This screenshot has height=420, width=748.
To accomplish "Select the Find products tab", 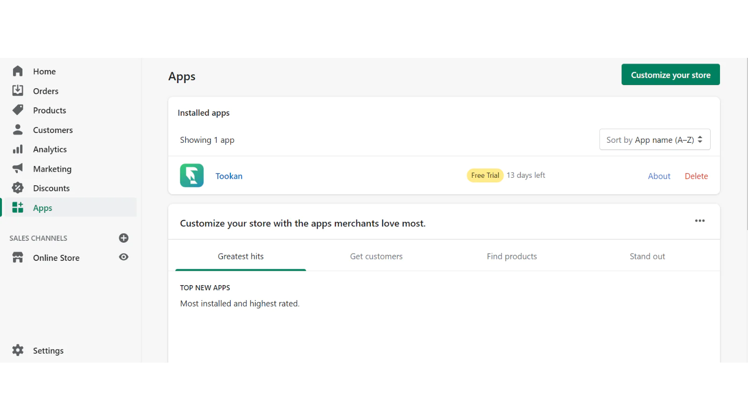I will click(511, 256).
